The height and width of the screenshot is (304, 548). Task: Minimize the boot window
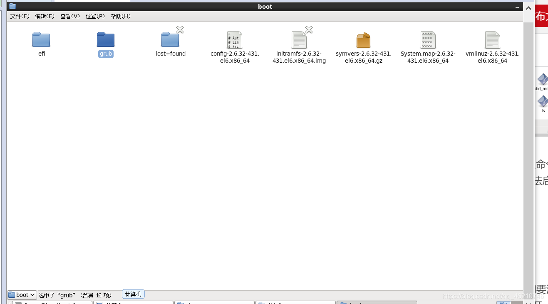point(518,7)
